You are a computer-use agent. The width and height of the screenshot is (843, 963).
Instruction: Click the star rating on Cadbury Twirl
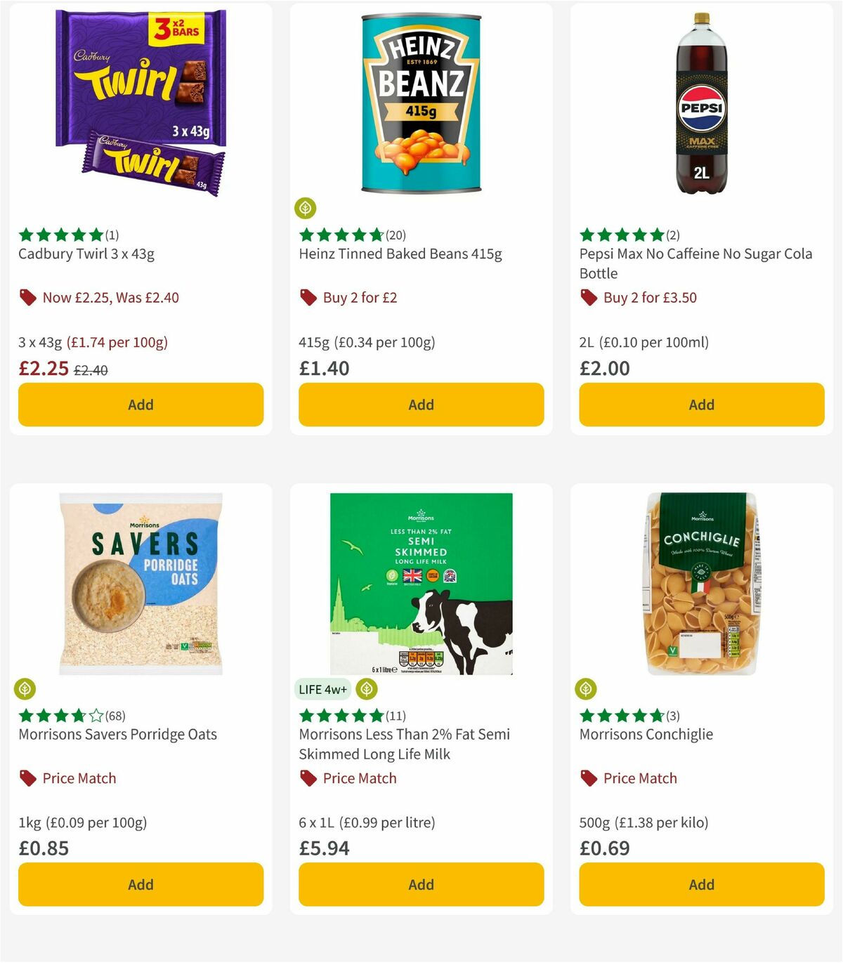pos(60,235)
